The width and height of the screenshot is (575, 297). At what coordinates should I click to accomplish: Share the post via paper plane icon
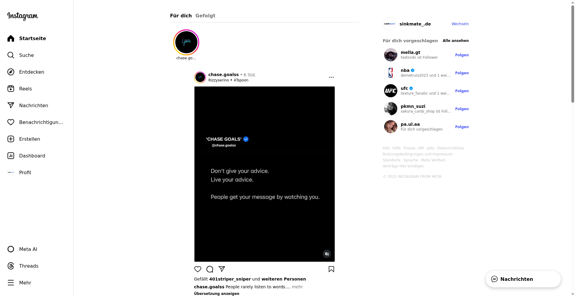[x=222, y=269]
